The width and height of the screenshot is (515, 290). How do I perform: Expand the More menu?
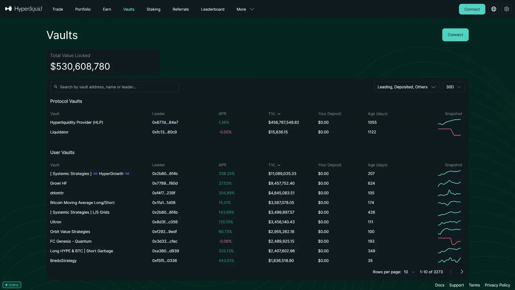tap(245, 9)
